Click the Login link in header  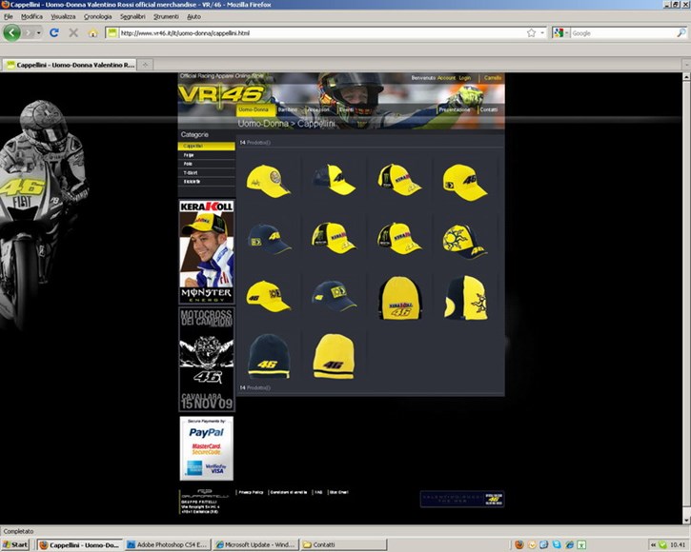coord(465,78)
